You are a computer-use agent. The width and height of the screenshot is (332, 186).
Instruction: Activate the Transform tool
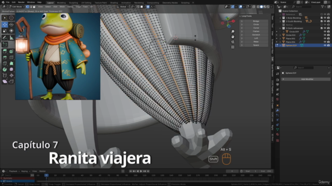tap(11, 31)
